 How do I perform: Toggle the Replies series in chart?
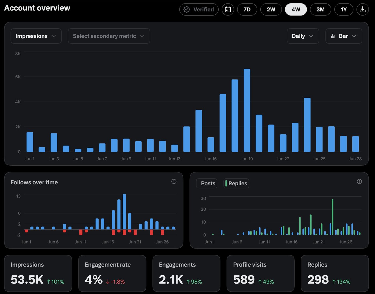tap(236, 183)
